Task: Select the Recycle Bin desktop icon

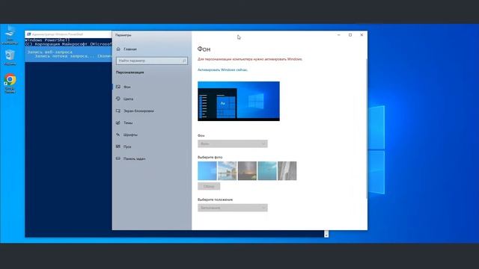Action: click(x=10, y=58)
